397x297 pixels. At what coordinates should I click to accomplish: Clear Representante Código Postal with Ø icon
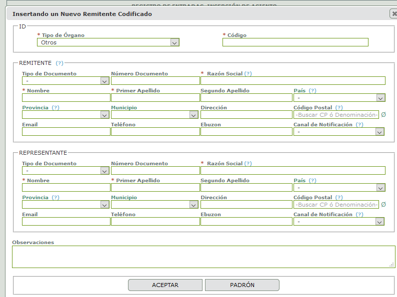383,205
